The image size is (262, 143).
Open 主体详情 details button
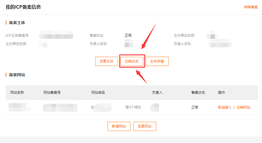[x=157, y=61]
